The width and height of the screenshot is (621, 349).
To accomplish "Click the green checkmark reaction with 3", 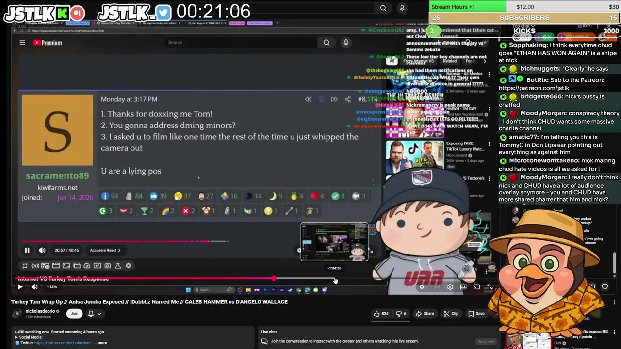I will [x=338, y=196].
